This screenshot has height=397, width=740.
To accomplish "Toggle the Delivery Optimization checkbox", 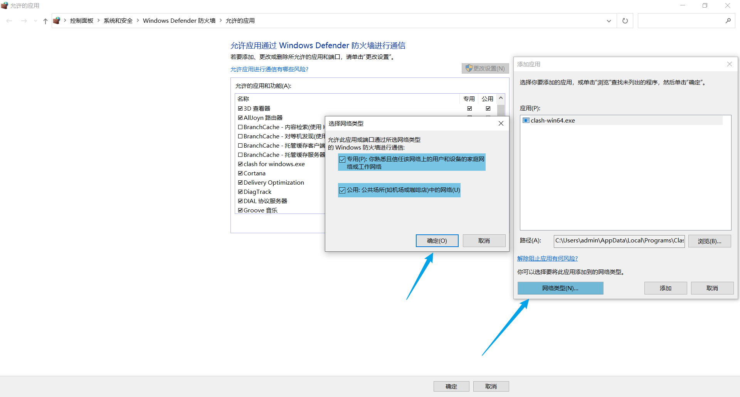I will (240, 183).
